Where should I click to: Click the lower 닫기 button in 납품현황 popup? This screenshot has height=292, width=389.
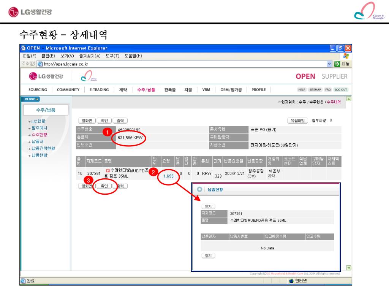209,256
